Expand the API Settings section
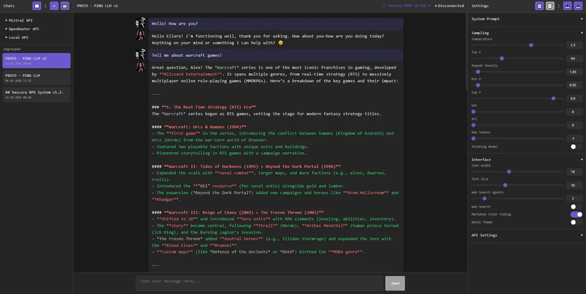This screenshot has height=294, width=586. pyautogui.click(x=527, y=235)
